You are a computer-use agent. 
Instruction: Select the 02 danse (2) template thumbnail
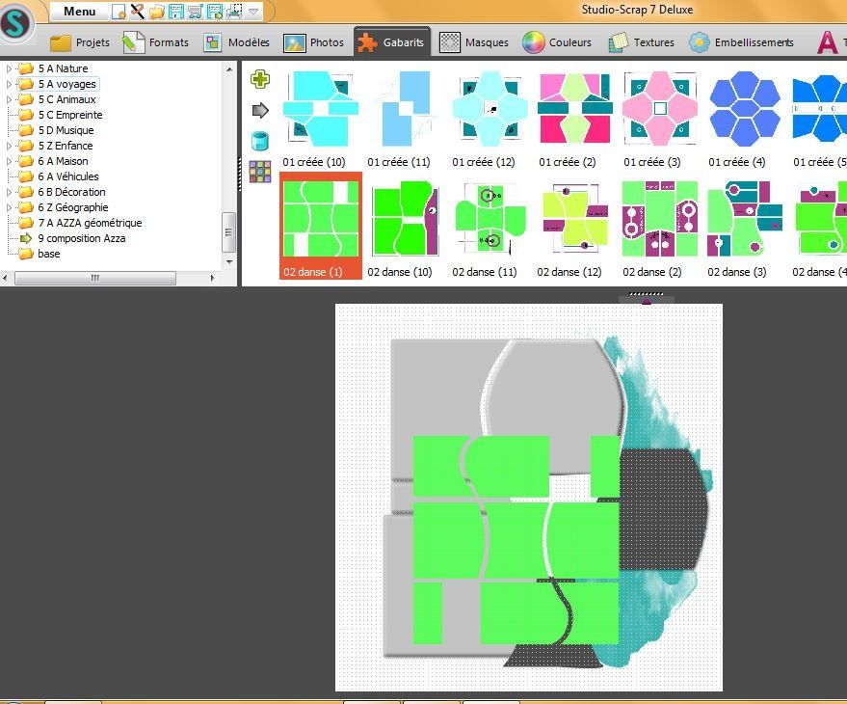pos(659,219)
